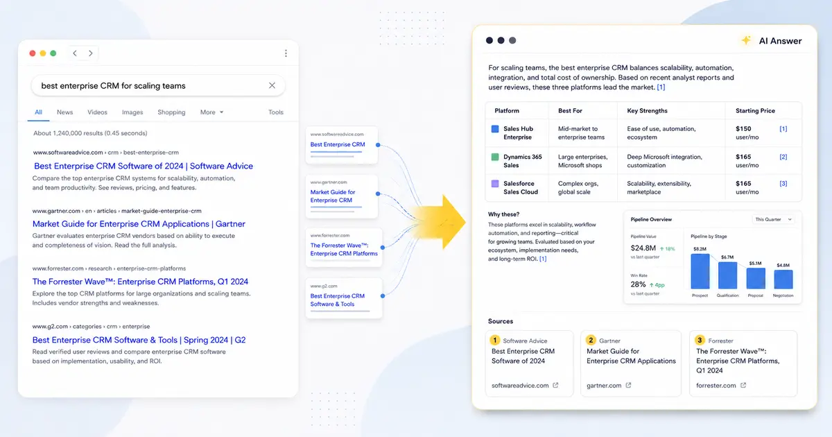Click the About 1,240,000 results text

coord(90,133)
